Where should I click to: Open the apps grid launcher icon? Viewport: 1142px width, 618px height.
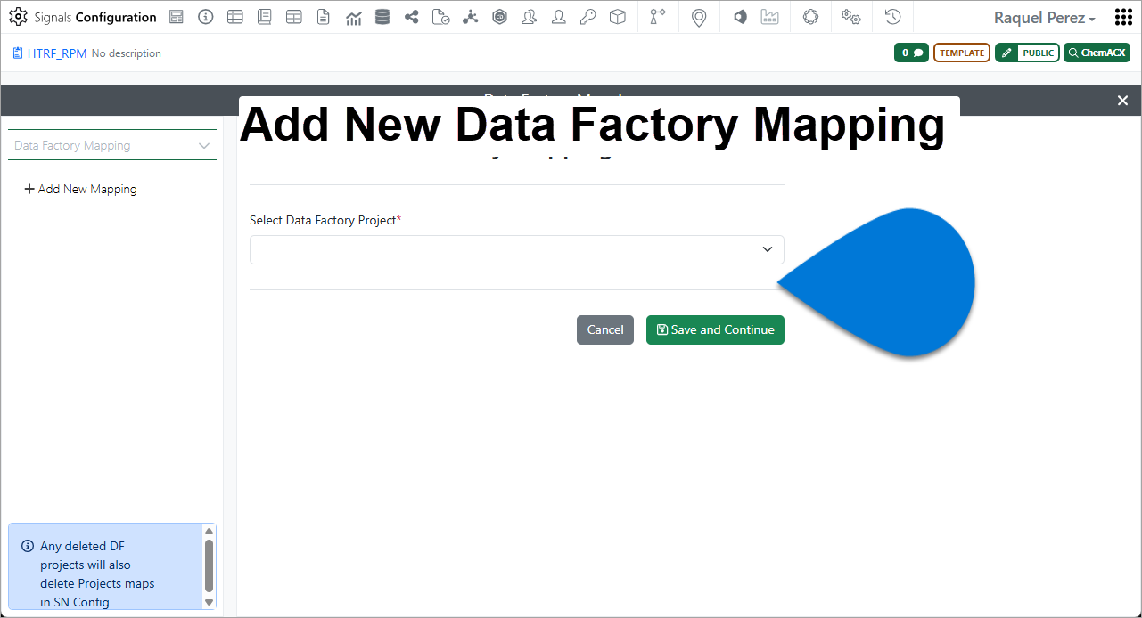(x=1123, y=17)
